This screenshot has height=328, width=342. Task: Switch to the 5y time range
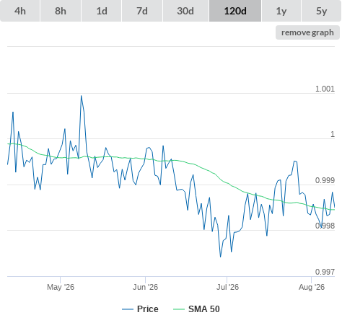pos(321,11)
